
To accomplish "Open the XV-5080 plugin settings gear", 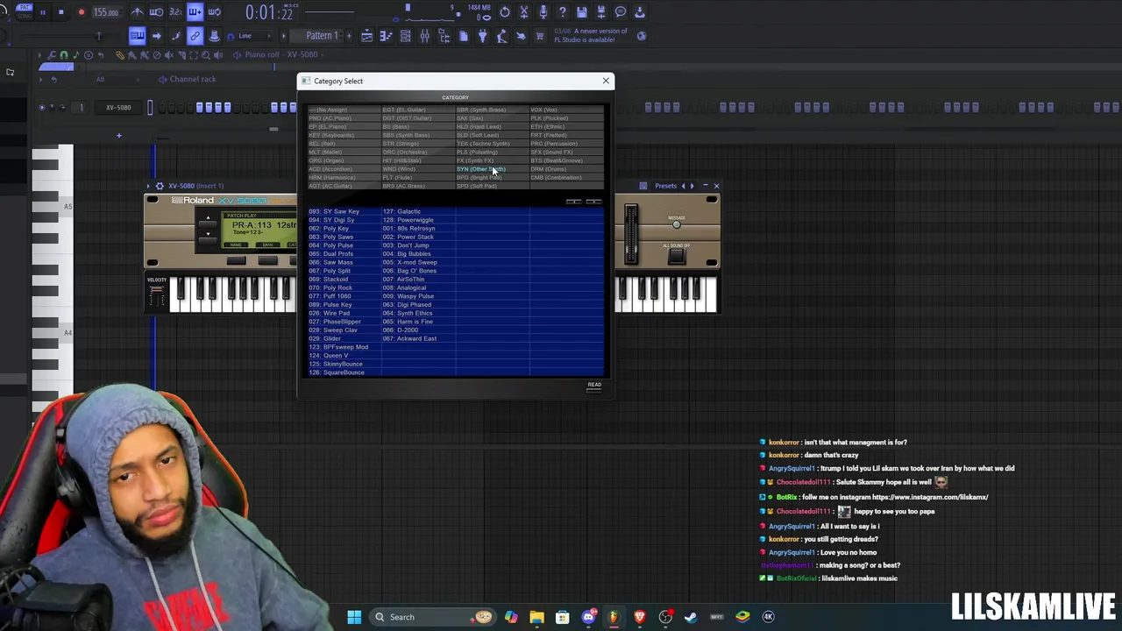I will 160,186.
